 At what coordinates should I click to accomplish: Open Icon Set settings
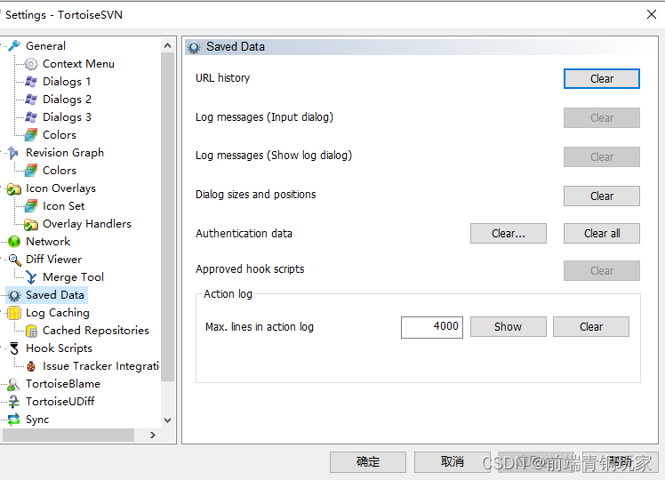click(64, 206)
